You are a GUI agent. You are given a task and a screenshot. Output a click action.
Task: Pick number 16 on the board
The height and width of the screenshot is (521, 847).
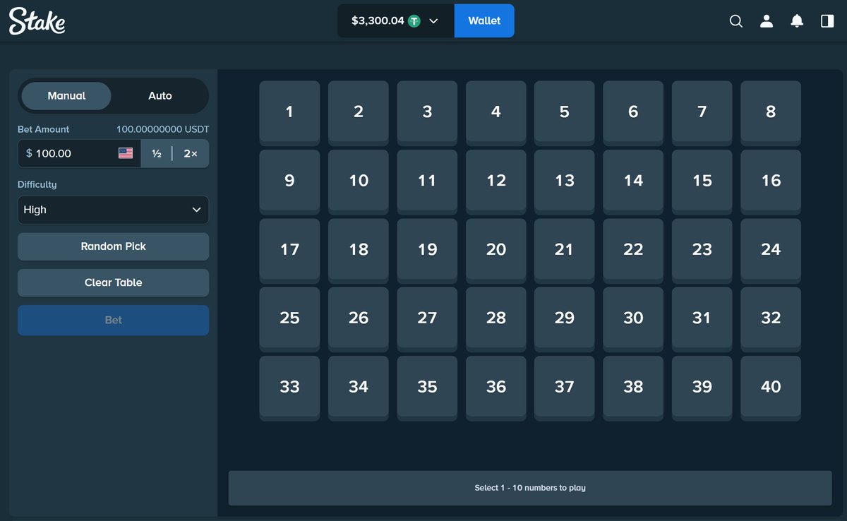click(x=771, y=182)
